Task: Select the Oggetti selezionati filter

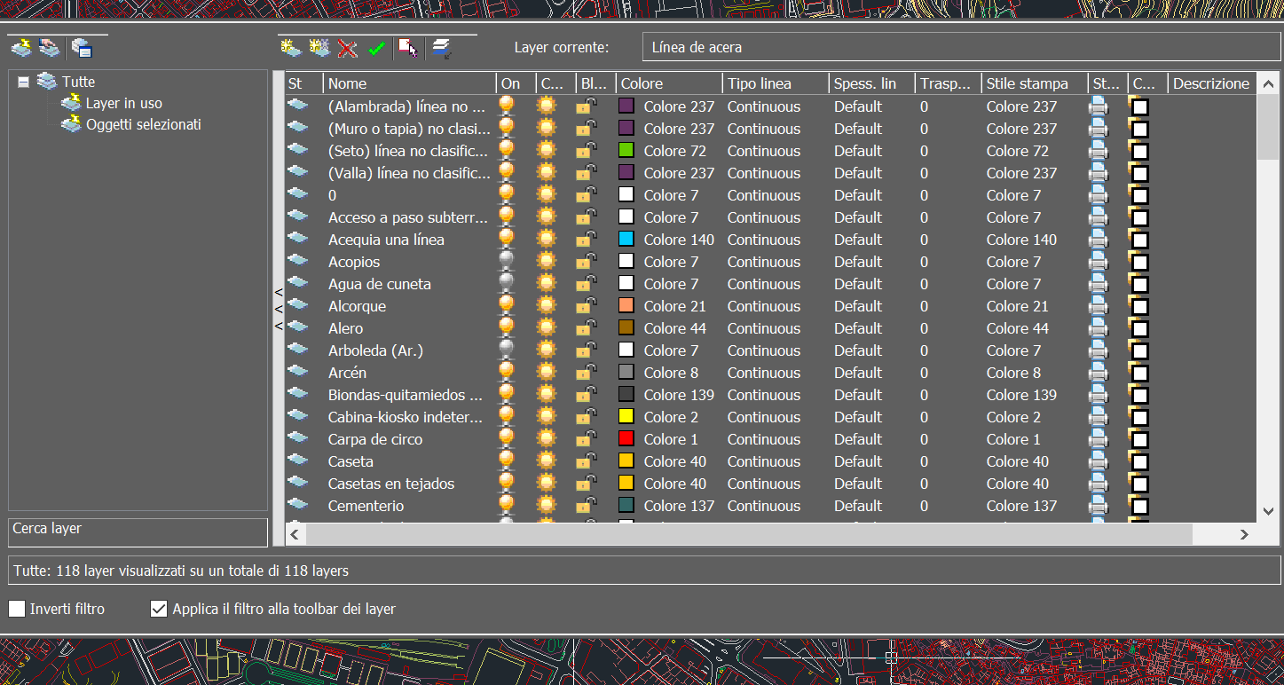Action: [x=144, y=124]
